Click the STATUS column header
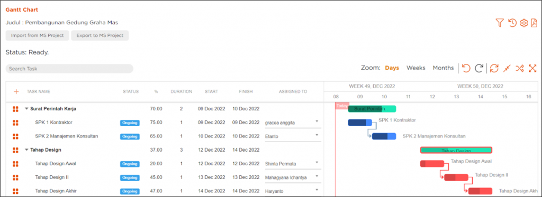Viewport: 542px width, 197px height. coord(131,91)
